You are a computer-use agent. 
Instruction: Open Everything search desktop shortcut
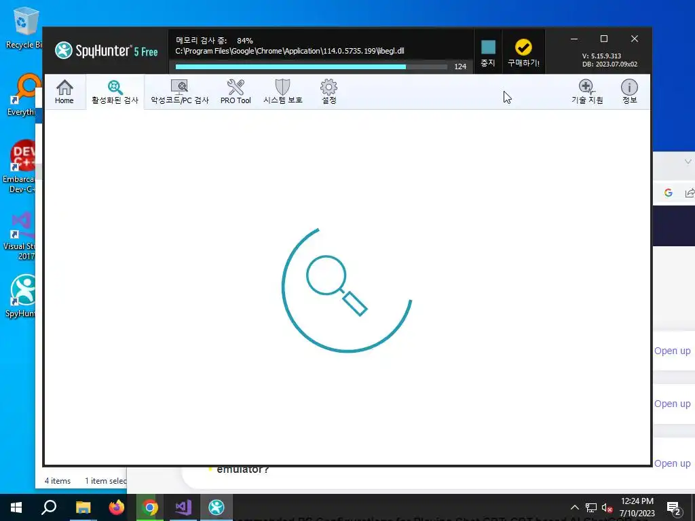tap(23, 95)
